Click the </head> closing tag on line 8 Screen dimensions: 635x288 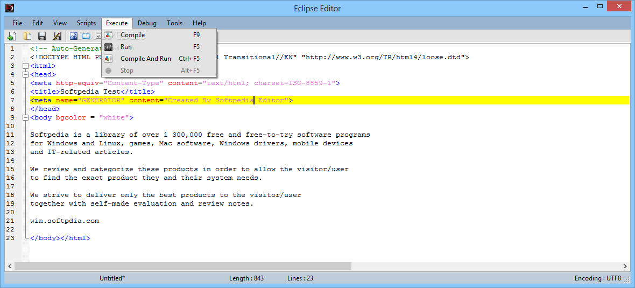(x=45, y=109)
